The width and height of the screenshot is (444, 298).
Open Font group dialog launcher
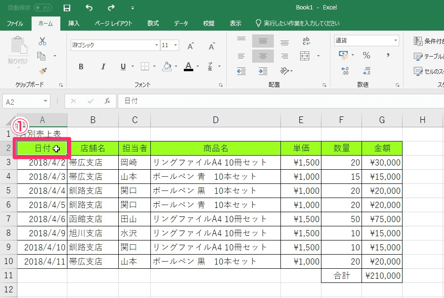pos(221,85)
